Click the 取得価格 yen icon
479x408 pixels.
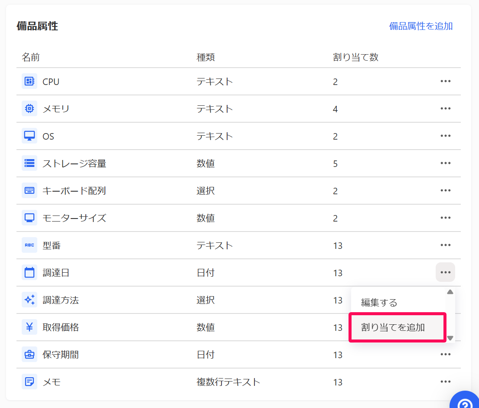(29, 327)
